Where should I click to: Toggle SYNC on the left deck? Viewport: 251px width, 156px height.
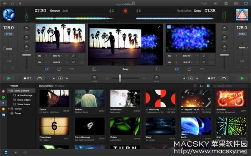point(9,34)
